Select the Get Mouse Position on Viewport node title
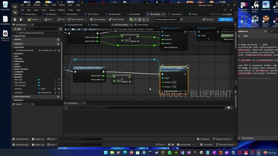 click(x=89, y=68)
